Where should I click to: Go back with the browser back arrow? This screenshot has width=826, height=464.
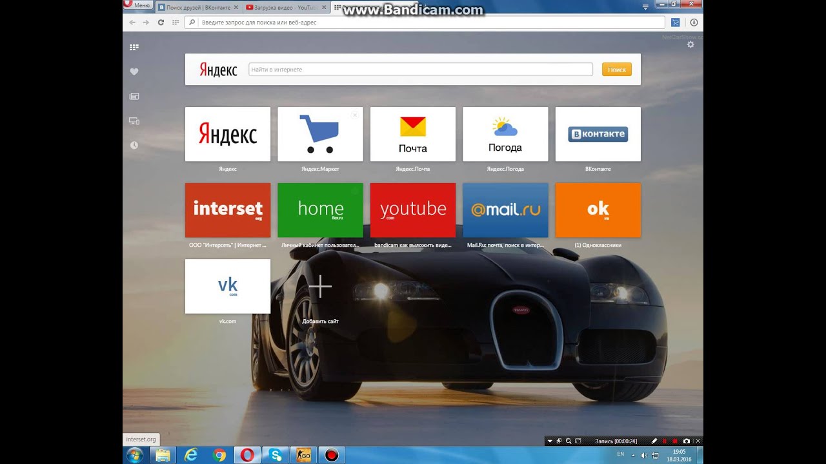point(132,22)
